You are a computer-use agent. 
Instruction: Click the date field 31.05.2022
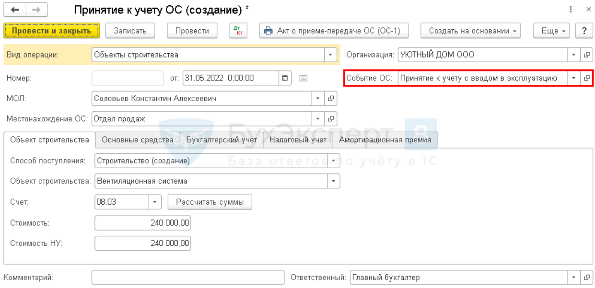coord(231,78)
